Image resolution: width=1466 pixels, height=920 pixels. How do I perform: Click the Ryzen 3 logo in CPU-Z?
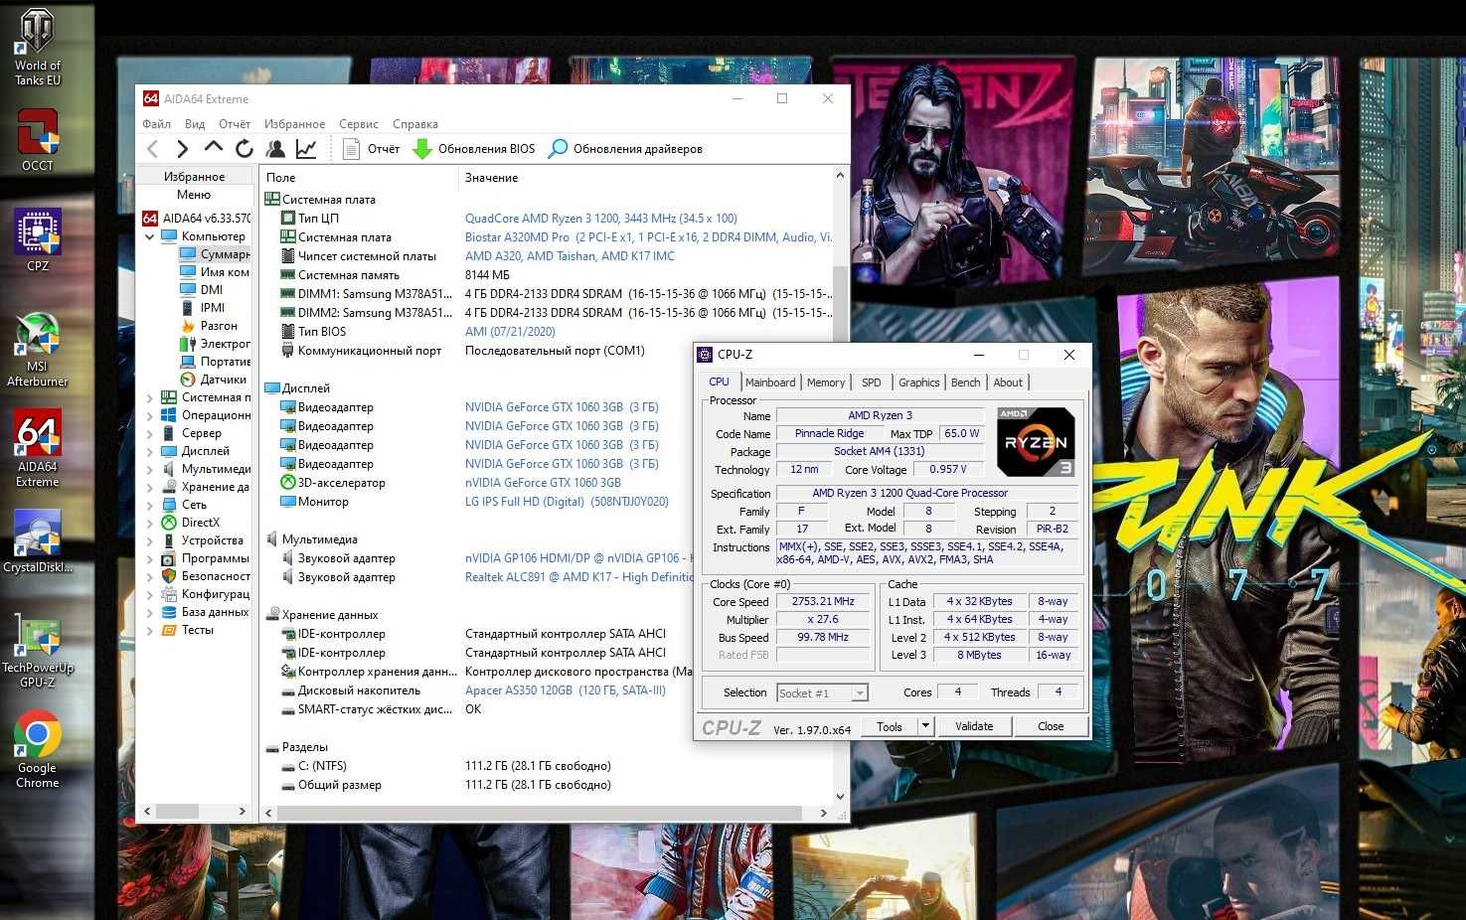tap(1036, 442)
